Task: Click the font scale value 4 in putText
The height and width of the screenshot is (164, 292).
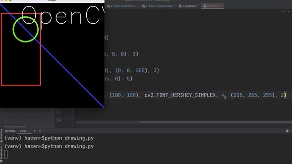Action: click(x=223, y=95)
